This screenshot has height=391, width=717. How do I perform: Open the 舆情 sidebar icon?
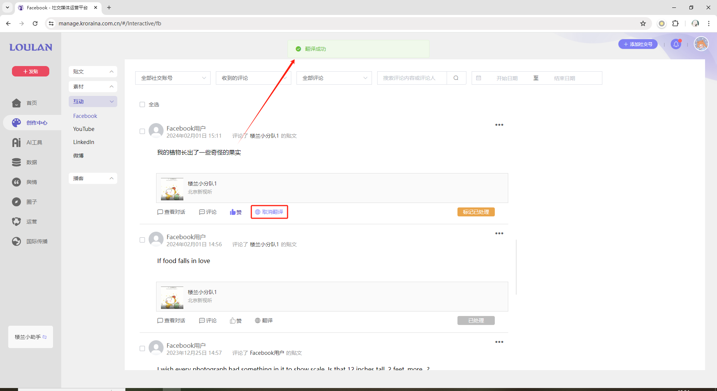[x=16, y=182]
